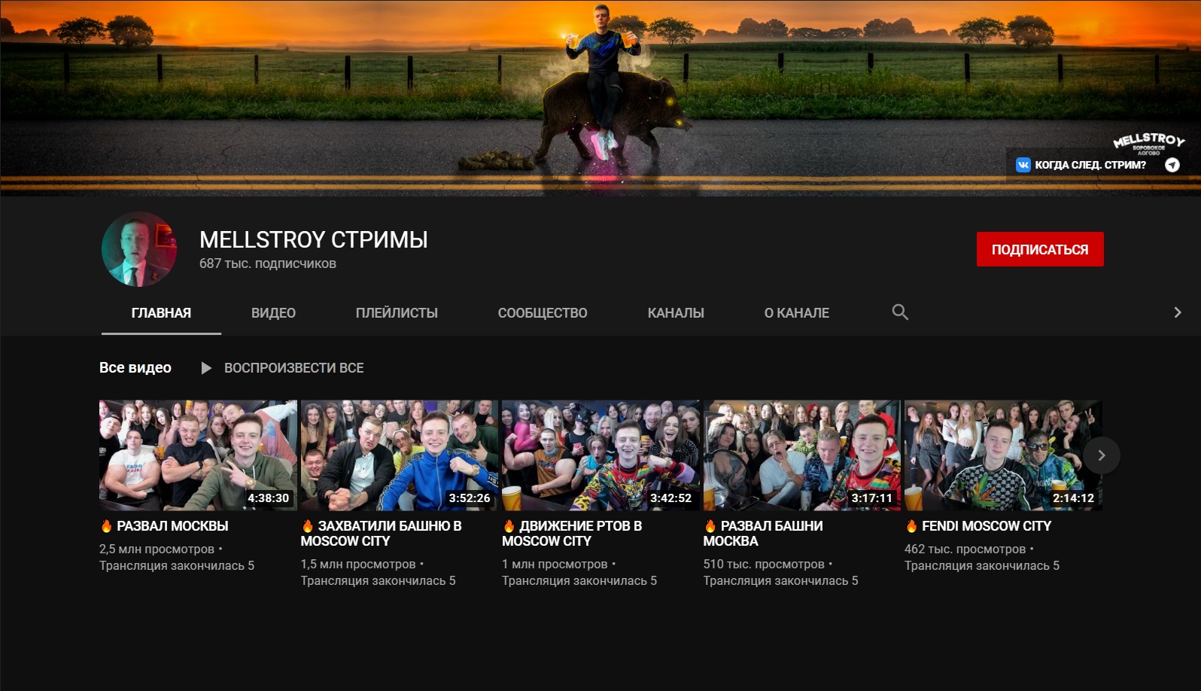
Task: Click the MELLSTROY logo in banner corner
Action: (1148, 142)
